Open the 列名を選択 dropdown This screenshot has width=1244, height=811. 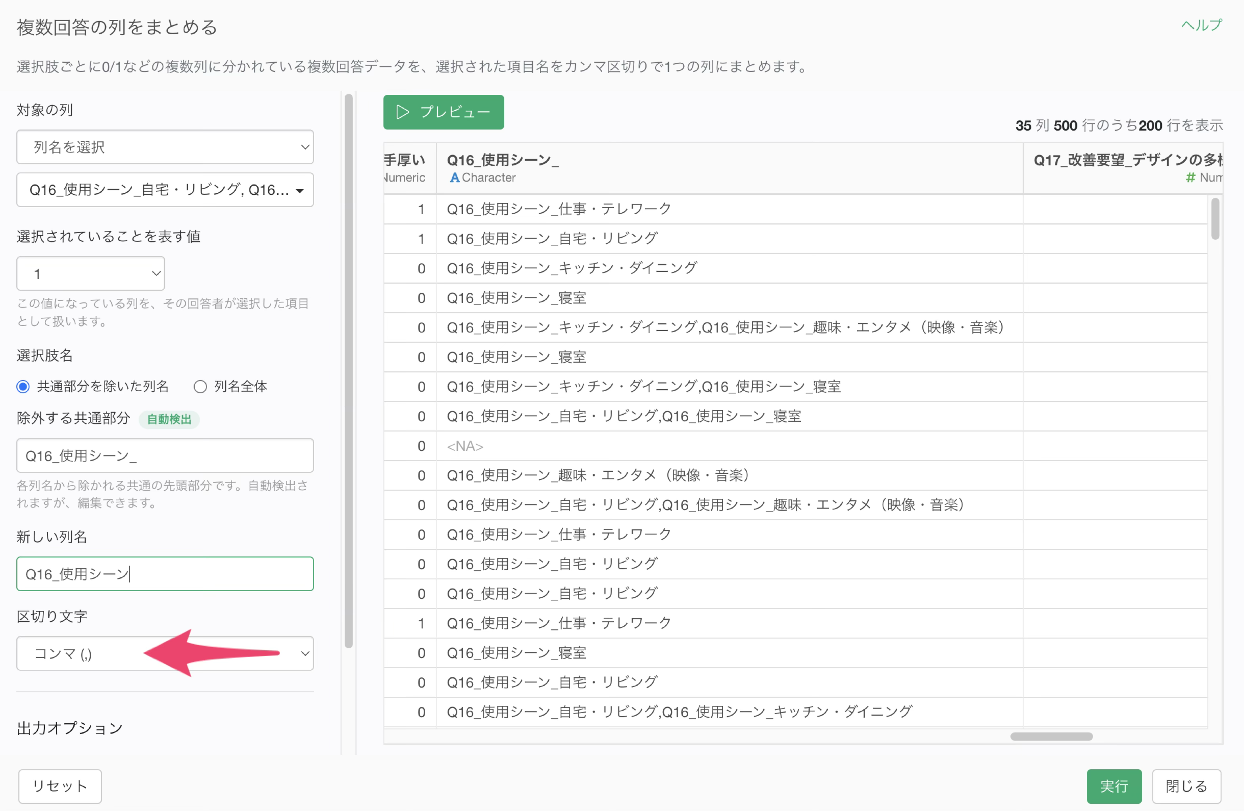[165, 147]
